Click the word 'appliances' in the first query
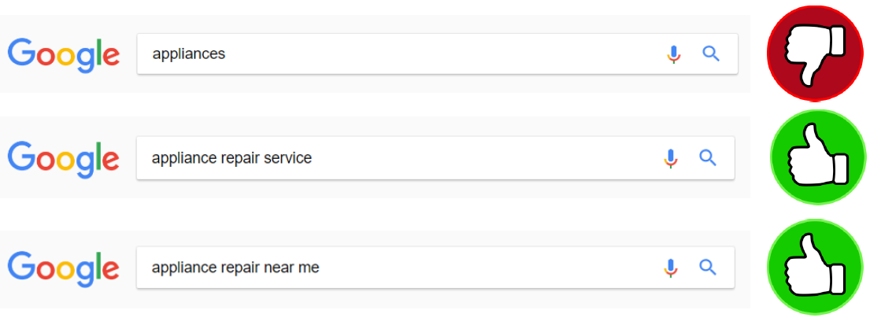The width and height of the screenshot is (870, 325). pyautogui.click(x=188, y=54)
